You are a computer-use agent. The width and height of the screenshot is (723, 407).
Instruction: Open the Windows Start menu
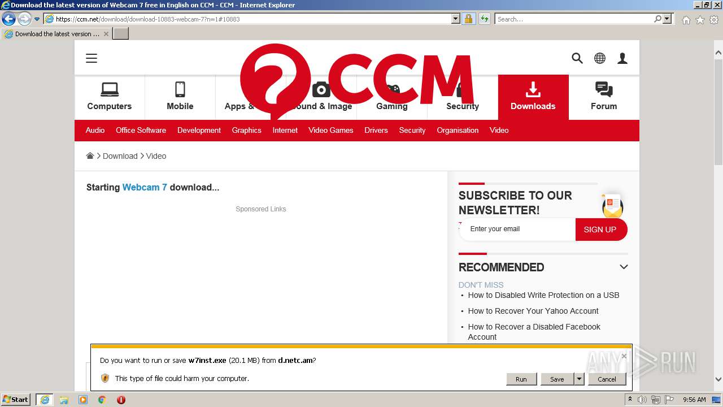coord(16,400)
